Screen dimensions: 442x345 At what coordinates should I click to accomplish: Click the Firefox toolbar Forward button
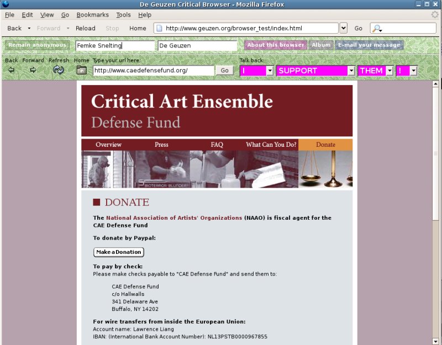pos(49,28)
